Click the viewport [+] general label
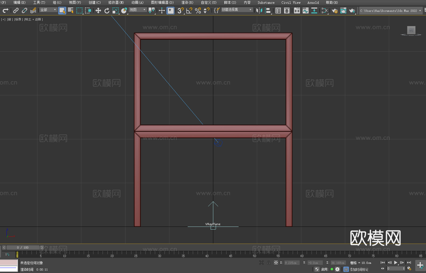The height and width of the screenshot is (273, 426). tap(3, 19)
